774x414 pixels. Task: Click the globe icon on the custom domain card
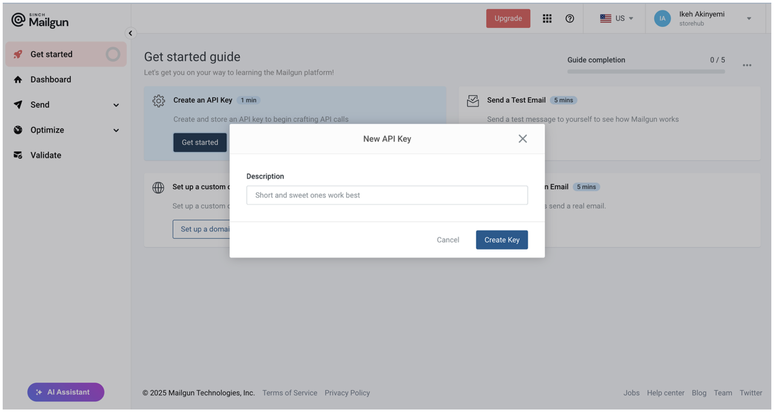158,187
